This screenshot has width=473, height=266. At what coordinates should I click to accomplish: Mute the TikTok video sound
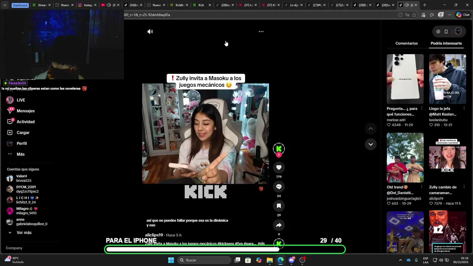[150, 32]
